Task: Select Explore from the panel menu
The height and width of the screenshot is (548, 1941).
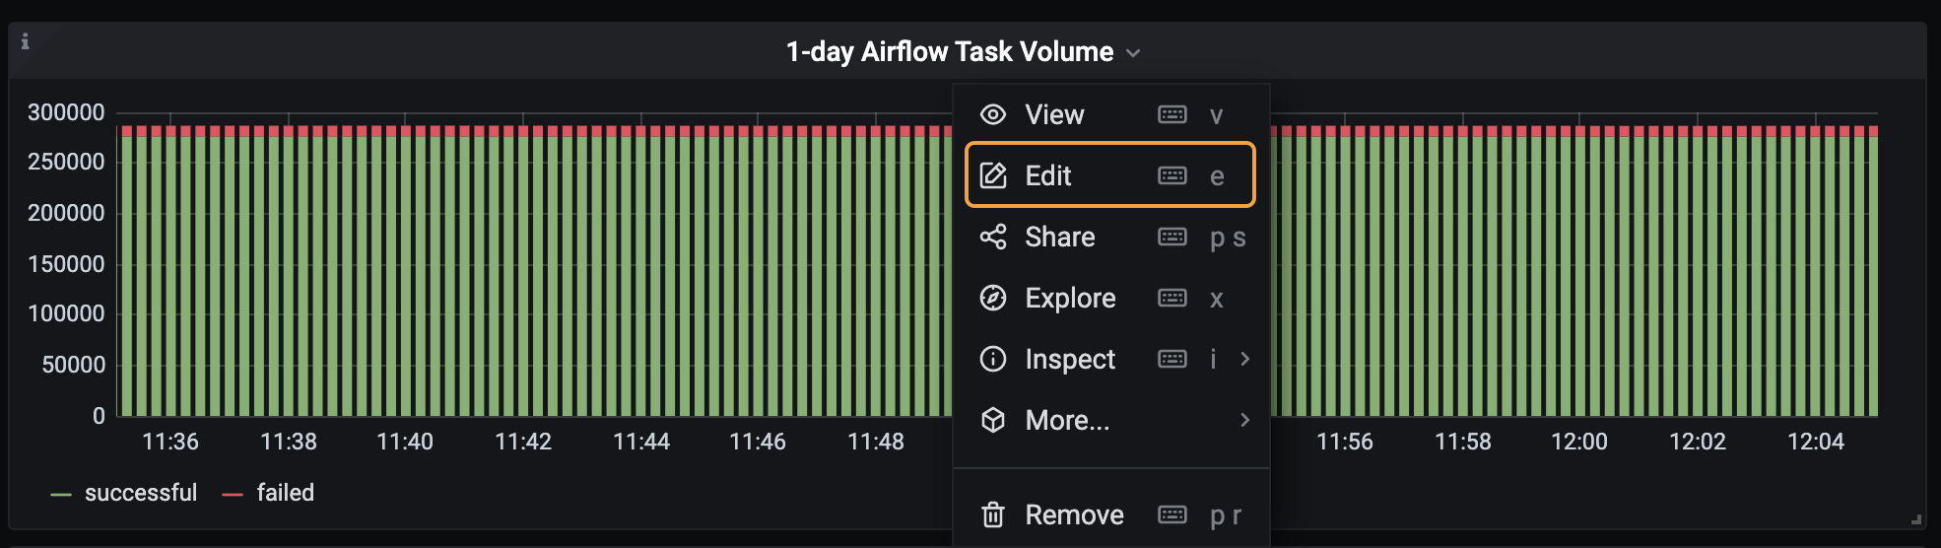Action: click(x=1070, y=298)
